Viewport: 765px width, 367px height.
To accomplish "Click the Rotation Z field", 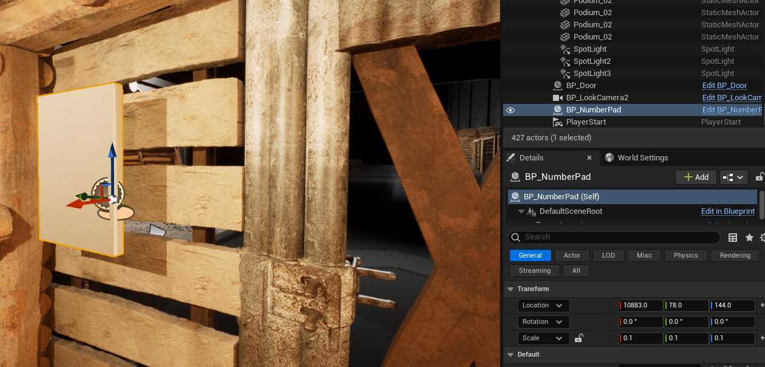I will [x=733, y=322].
